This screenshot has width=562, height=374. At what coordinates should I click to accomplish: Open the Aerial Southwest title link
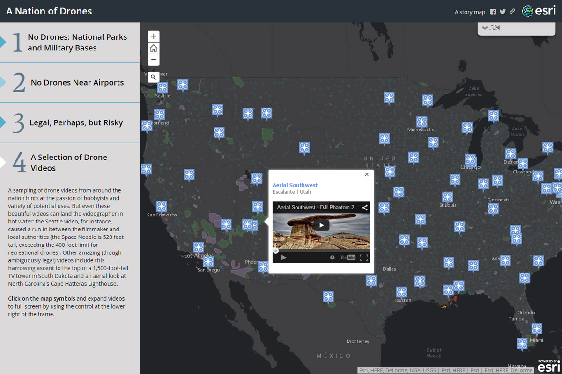click(x=295, y=185)
